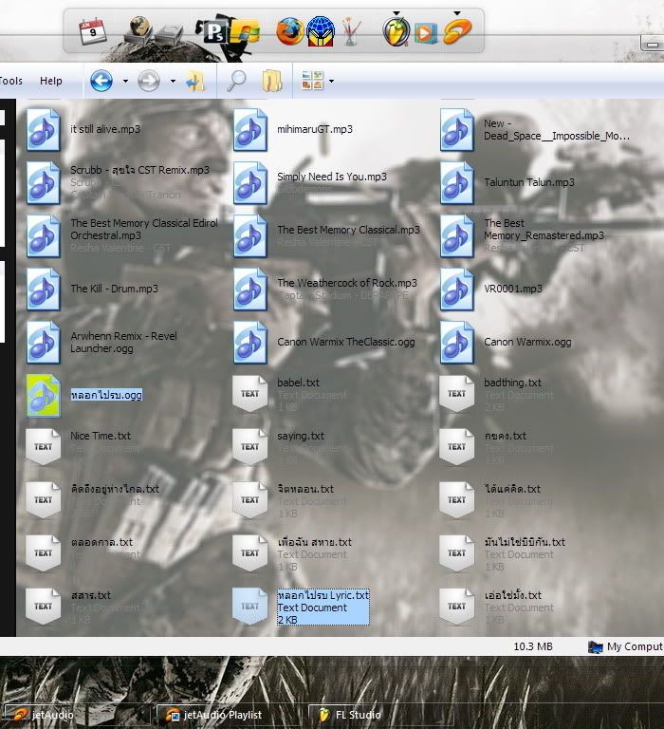Viewport: 664px width, 729px height.
Task: Click the Views thumbnails icon
Action: 312,81
